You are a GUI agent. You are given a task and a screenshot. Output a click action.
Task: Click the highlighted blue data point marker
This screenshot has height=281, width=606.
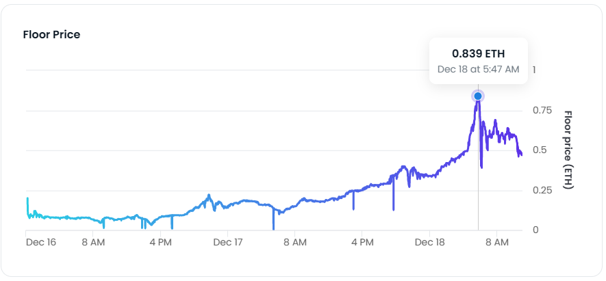coord(478,96)
